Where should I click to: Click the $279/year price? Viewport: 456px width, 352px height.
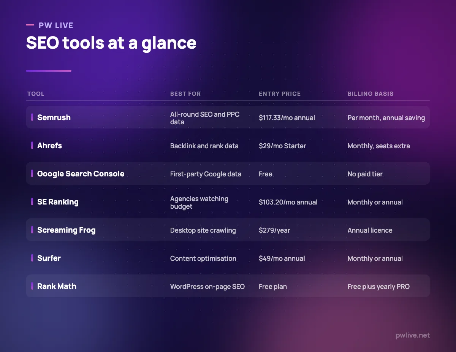point(274,230)
